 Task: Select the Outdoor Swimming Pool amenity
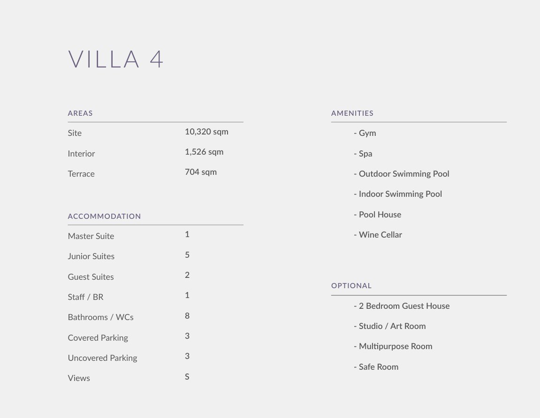403,174
